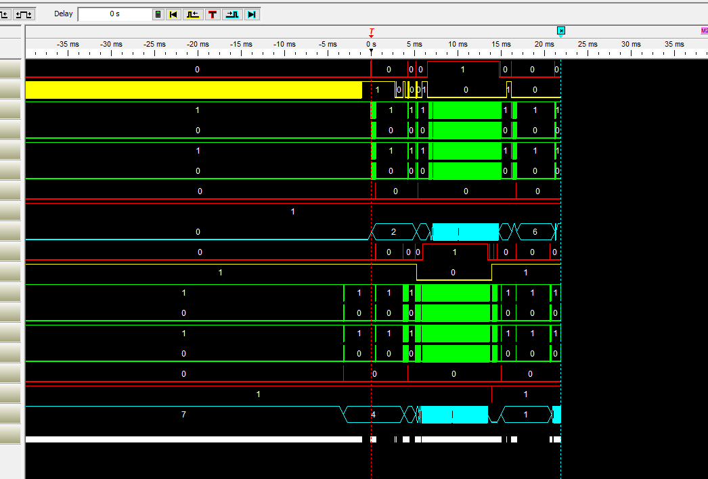Viewport: 708px width, 479px height.
Task: Click the 15 ms ruler label
Action: pyautogui.click(x=501, y=44)
